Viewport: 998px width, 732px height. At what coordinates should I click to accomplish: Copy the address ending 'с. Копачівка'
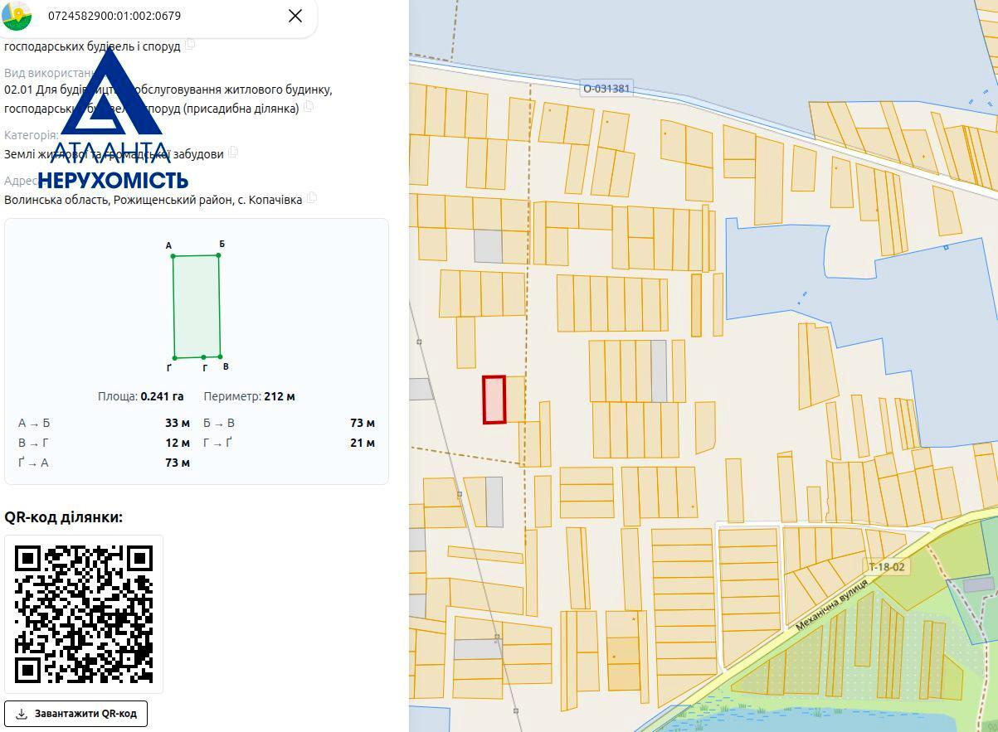312,198
